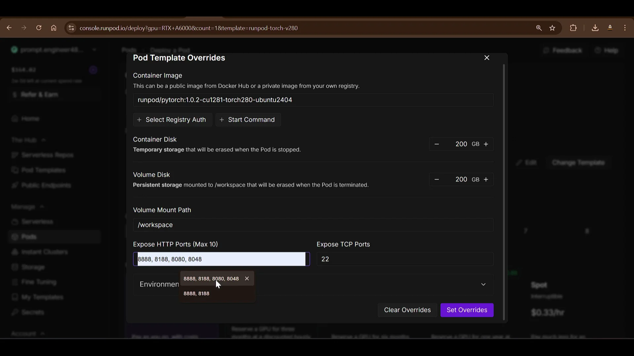Open Chrome three-dot menu
This screenshot has width=634, height=356.
click(625, 28)
